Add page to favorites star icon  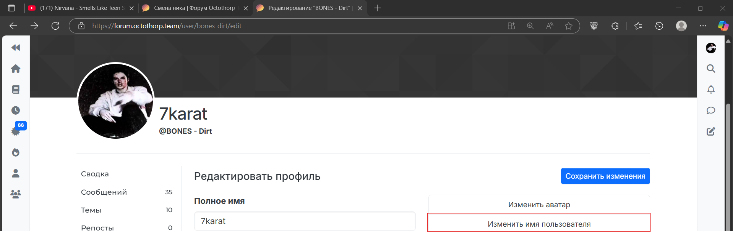(569, 26)
